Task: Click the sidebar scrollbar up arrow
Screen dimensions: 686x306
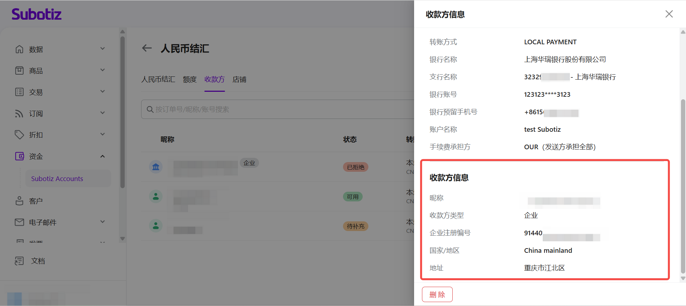Action: pos(123,31)
